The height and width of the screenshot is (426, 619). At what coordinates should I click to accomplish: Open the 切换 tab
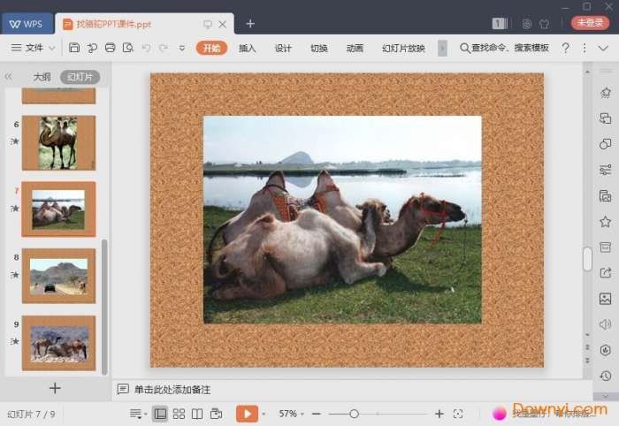click(319, 48)
